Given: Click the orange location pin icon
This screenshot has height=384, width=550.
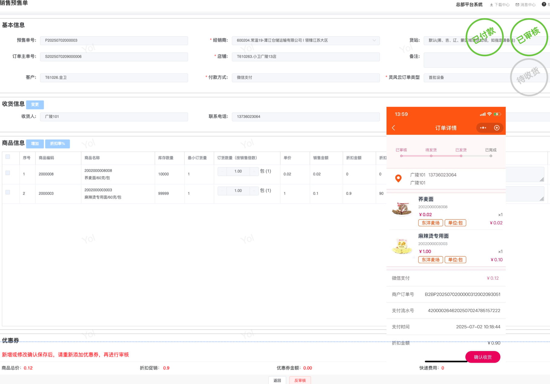Looking at the screenshot, I should click(398, 178).
